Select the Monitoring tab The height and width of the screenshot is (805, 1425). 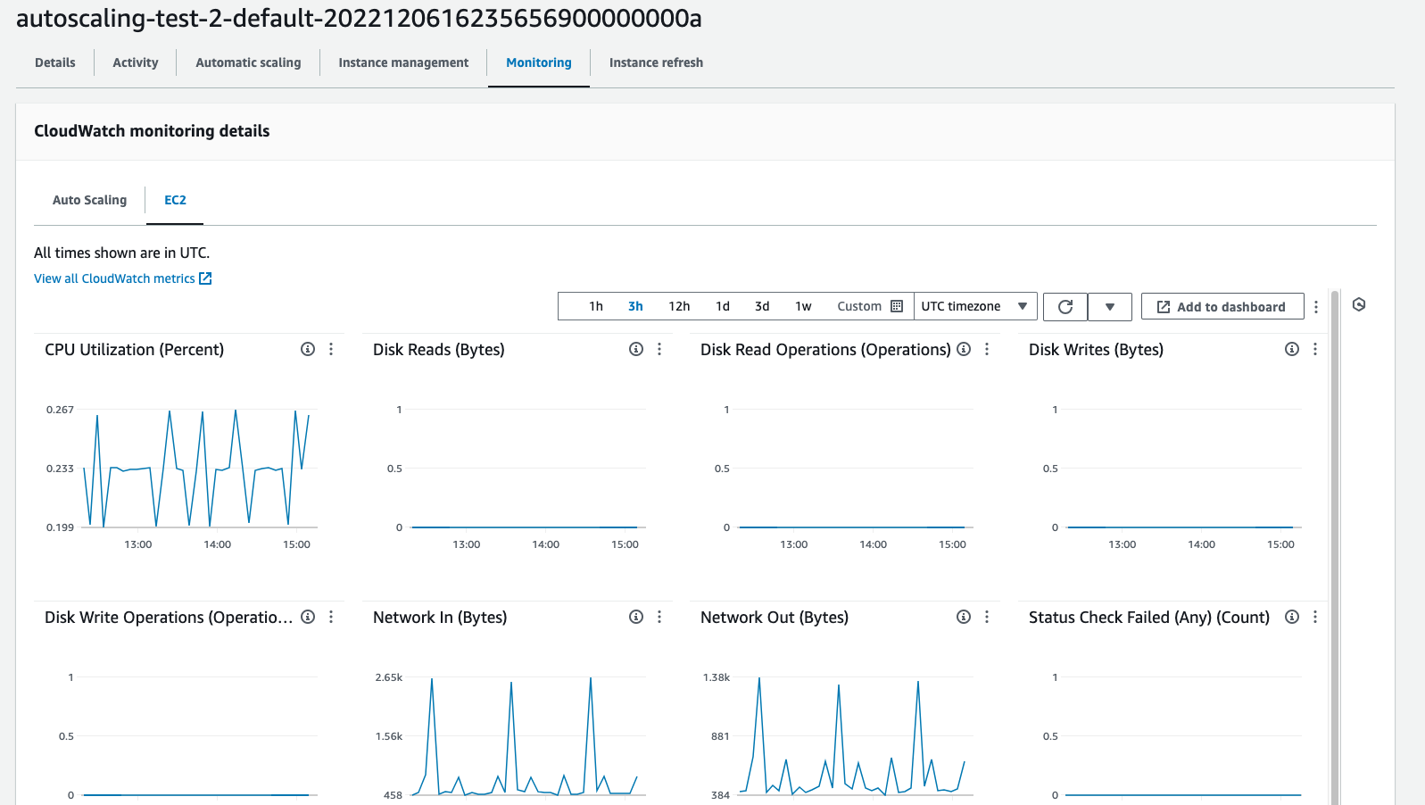click(539, 62)
